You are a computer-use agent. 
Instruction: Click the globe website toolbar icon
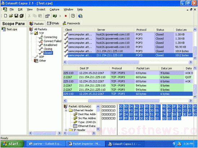pos(80,16)
